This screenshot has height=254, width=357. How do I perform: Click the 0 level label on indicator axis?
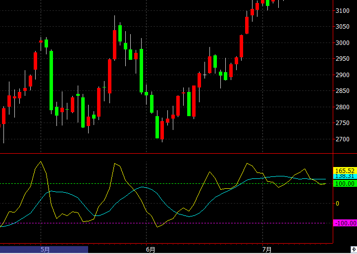click(337, 203)
